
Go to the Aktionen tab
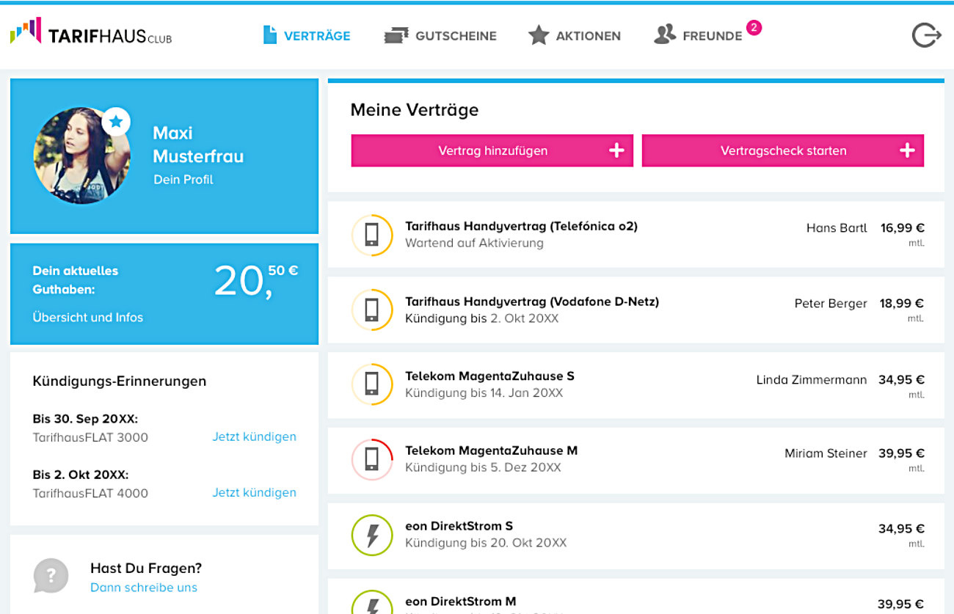coord(574,35)
